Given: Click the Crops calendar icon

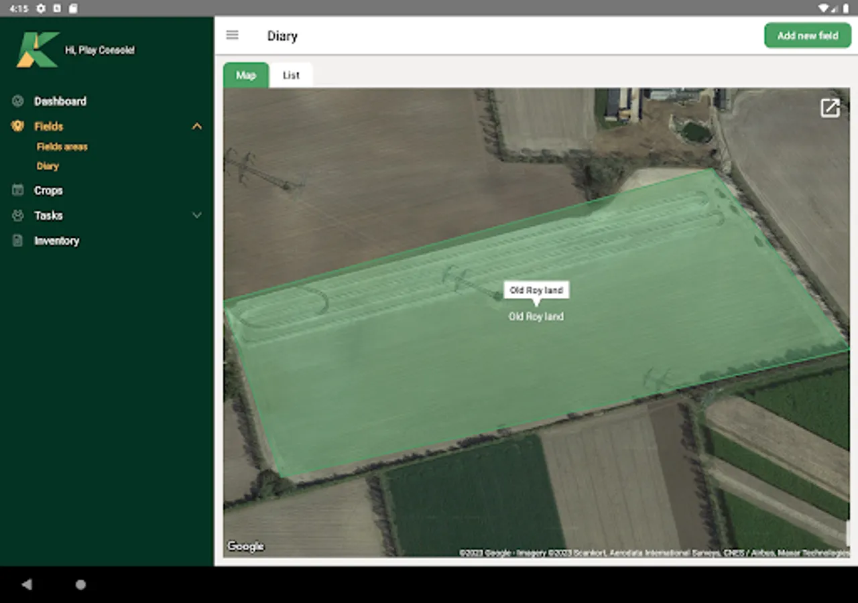Looking at the screenshot, I should pos(18,190).
